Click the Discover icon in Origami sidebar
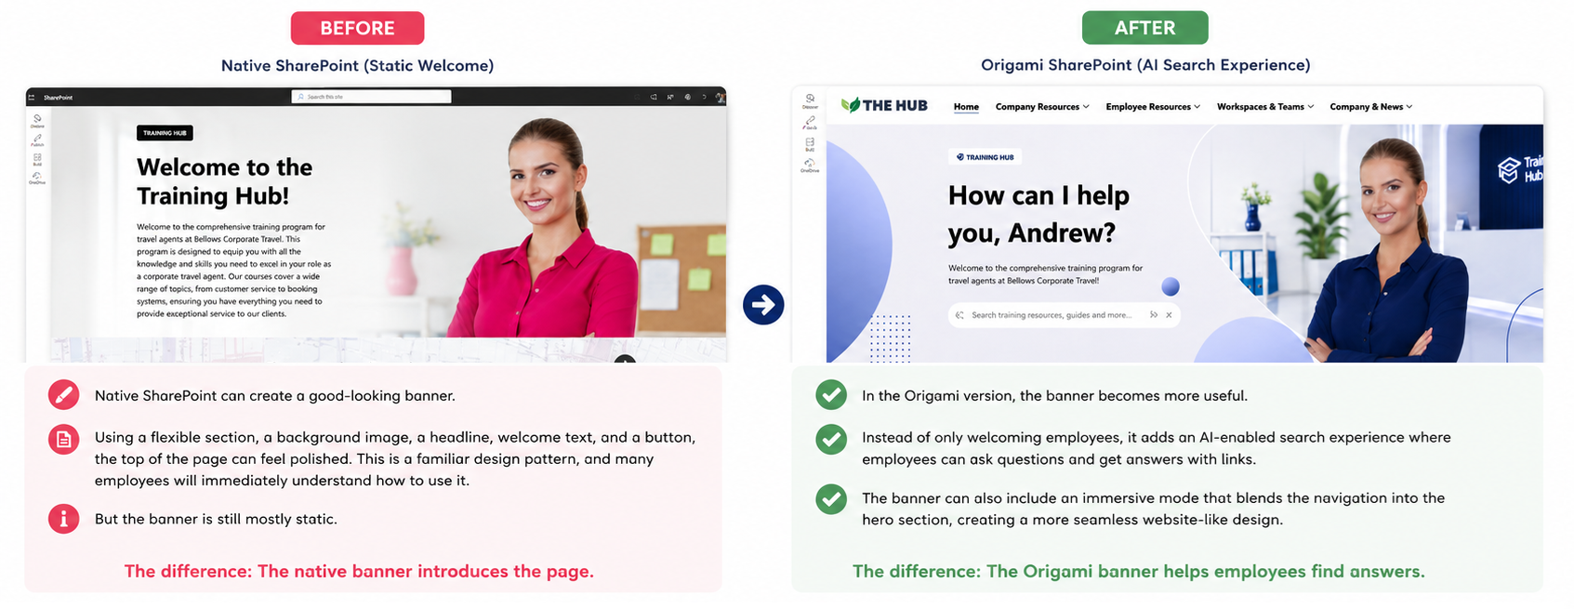The image size is (1574, 609). point(810,100)
